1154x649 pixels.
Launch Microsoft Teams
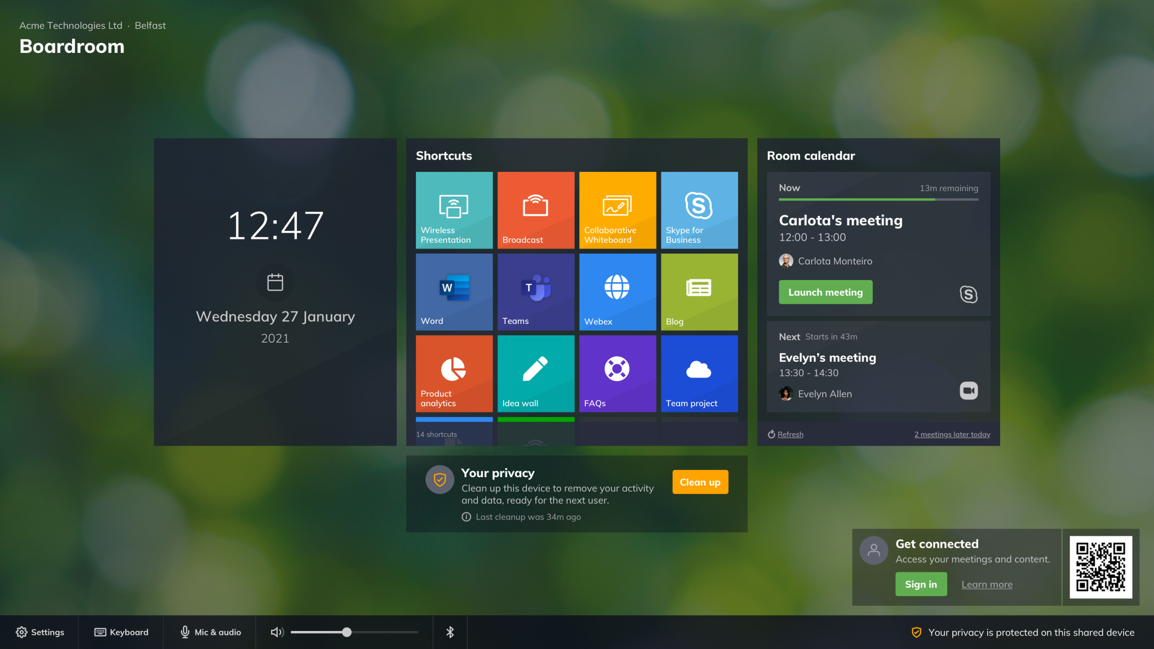click(x=535, y=291)
